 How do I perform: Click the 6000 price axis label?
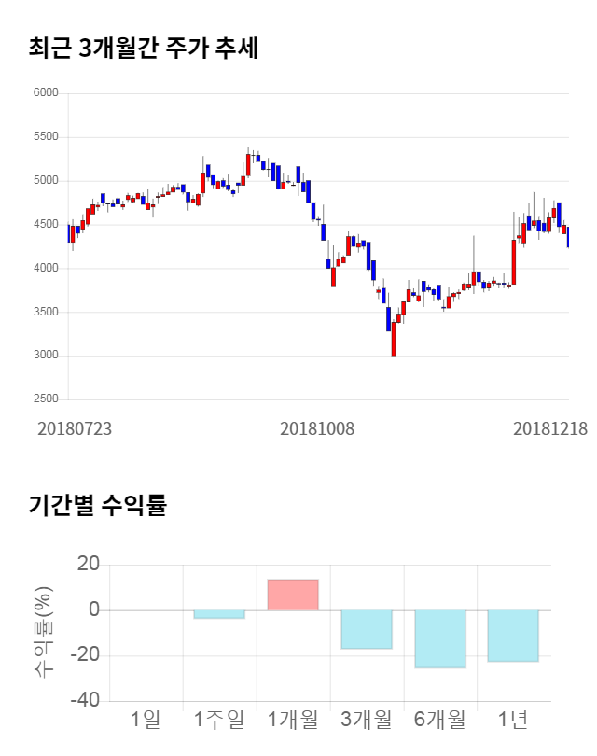pos(47,93)
